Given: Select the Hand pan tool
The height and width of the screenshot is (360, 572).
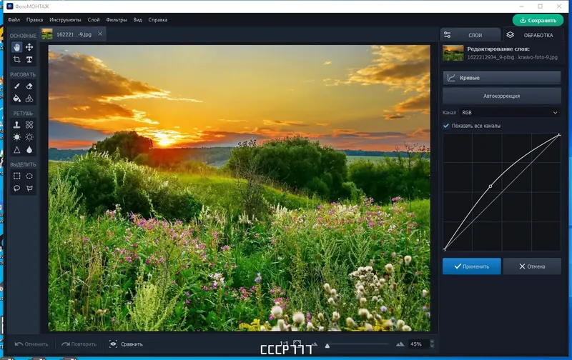Looking at the screenshot, I should pyautogui.click(x=16, y=47).
